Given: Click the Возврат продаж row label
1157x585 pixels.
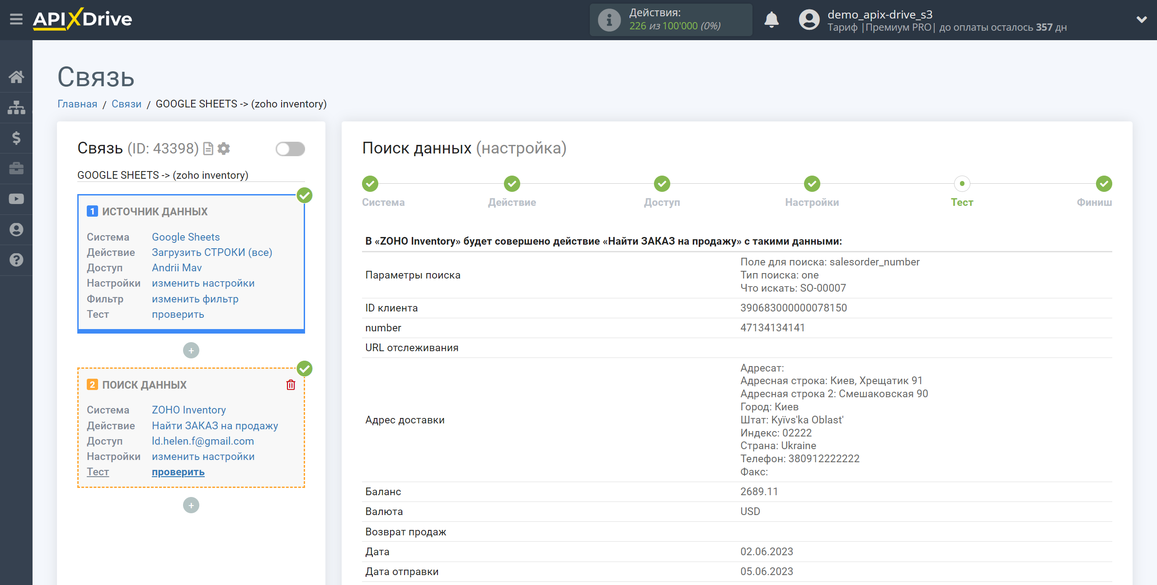Looking at the screenshot, I should (406, 532).
